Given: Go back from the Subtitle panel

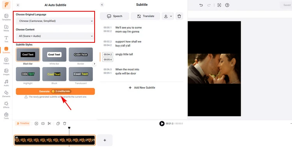Looking at the screenshot, I should click(x=102, y=5).
